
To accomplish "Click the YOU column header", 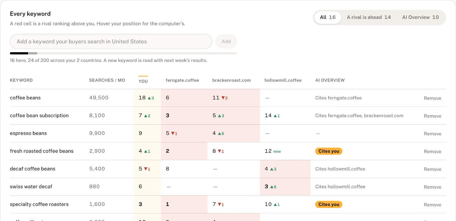I will pyautogui.click(x=143, y=81).
